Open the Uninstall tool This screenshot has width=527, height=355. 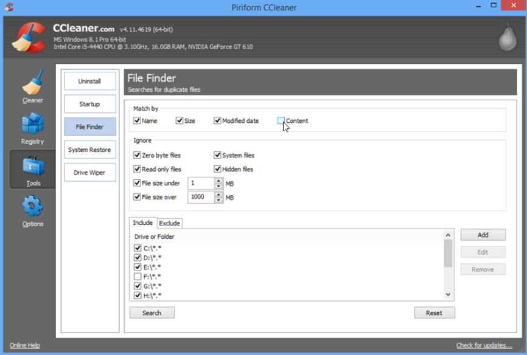(89, 81)
